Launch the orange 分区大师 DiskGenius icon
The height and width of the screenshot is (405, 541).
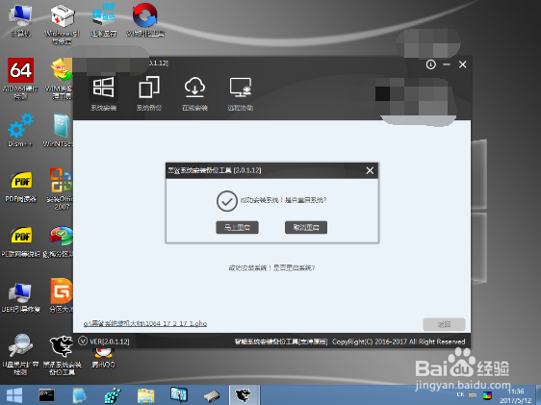click(x=61, y=295)
